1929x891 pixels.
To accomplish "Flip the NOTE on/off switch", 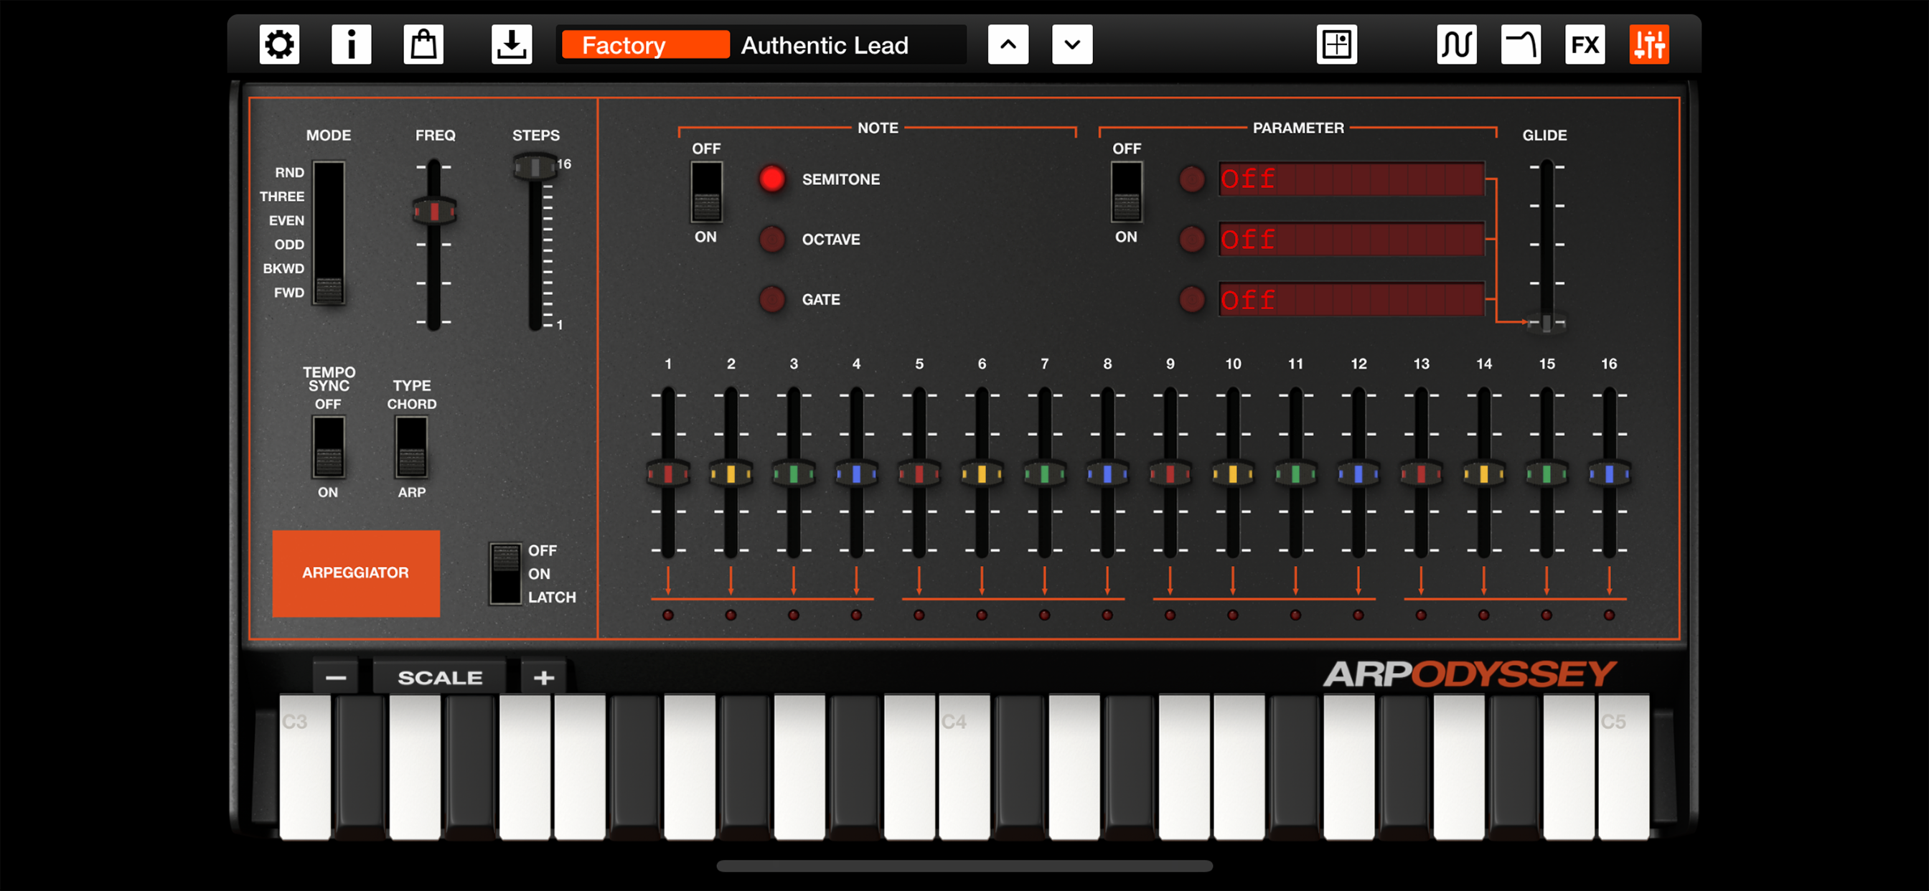I will click(x=706, y=192).
